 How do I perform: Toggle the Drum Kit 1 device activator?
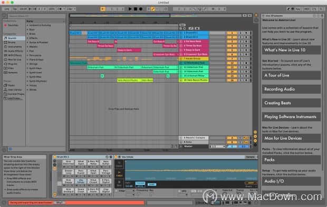pyautogui.click(x=55, y=157)
